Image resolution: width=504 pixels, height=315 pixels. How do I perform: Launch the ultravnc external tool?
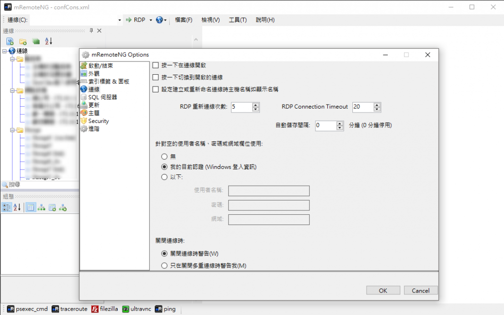click(137, 309)
